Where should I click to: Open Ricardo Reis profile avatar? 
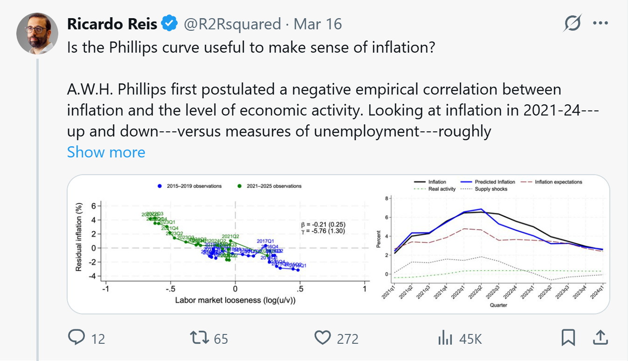pyautogui.click(x=37, y=34)
